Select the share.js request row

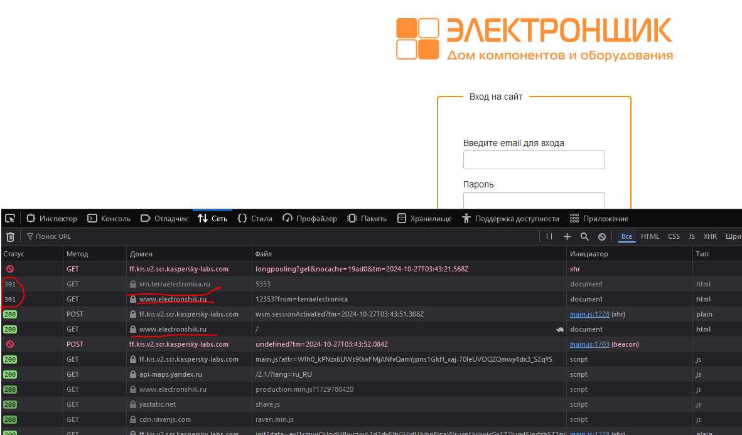point(372,404)
